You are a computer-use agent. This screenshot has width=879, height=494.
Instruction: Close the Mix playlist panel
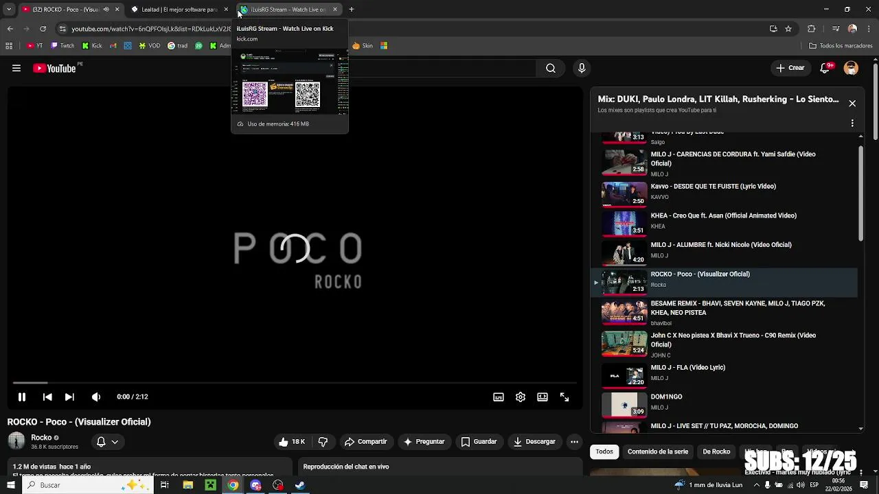coord(852,104)
